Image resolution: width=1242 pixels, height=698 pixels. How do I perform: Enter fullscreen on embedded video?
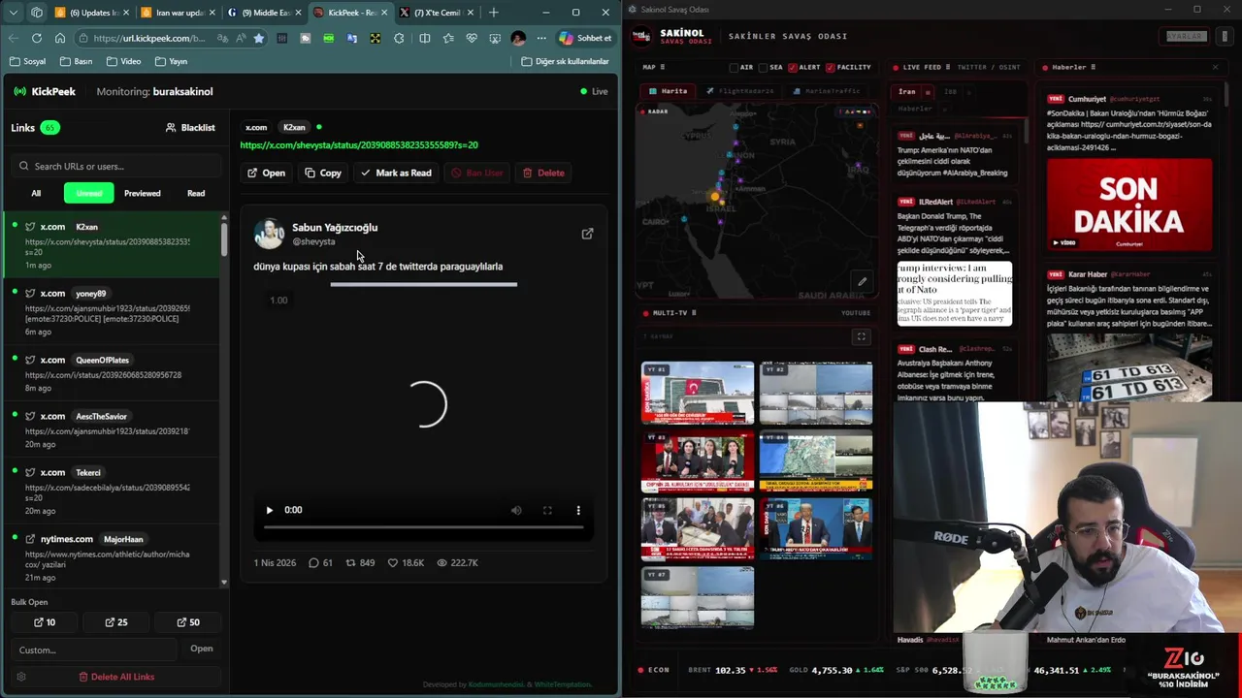coord(547,510)
